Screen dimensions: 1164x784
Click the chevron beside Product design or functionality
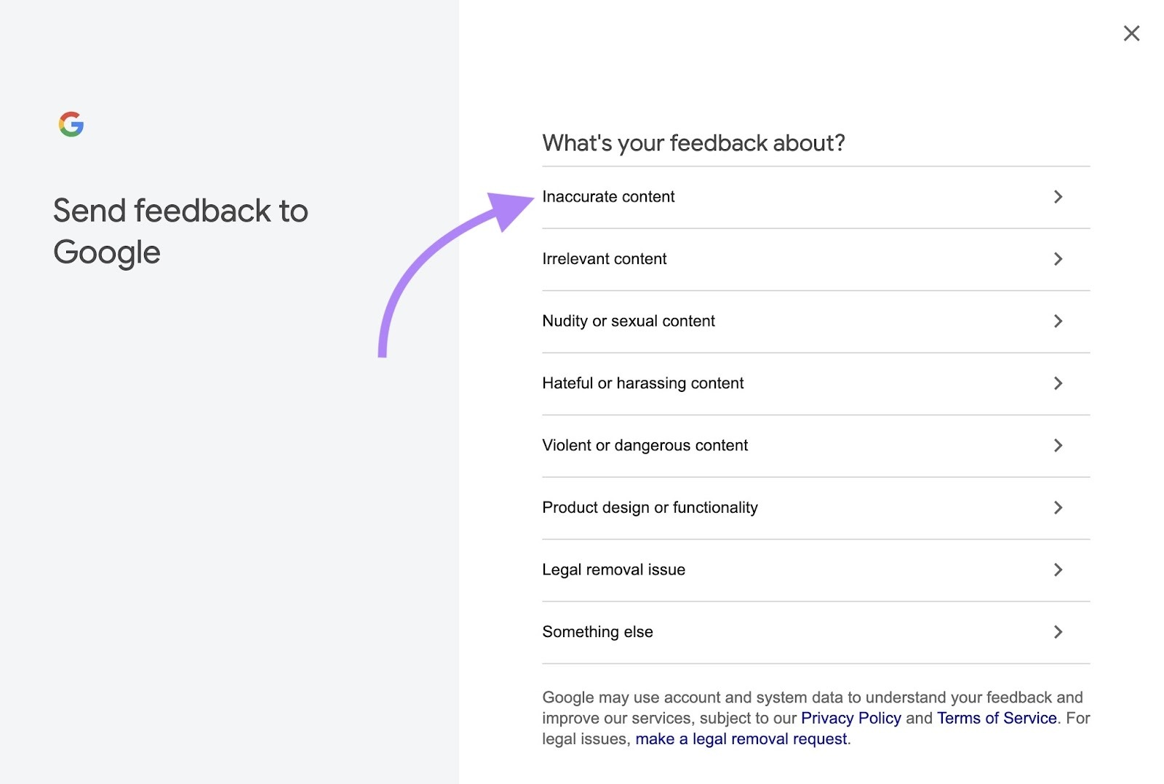1059,508
